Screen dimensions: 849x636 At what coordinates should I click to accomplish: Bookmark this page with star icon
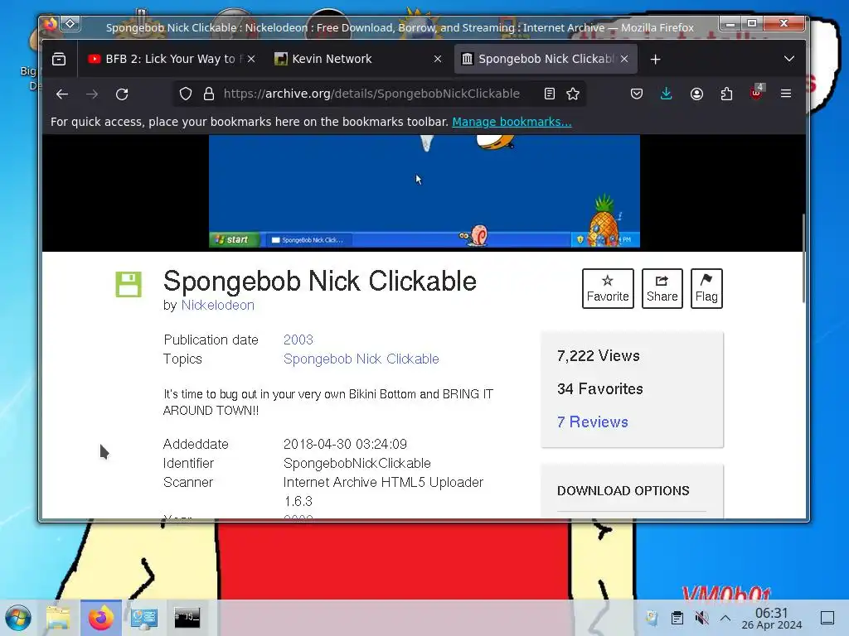point(573,94)
